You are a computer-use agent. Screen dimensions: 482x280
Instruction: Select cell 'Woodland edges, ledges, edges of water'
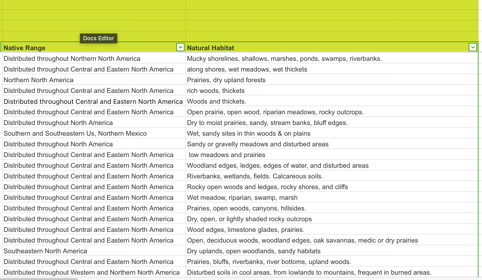332,165
